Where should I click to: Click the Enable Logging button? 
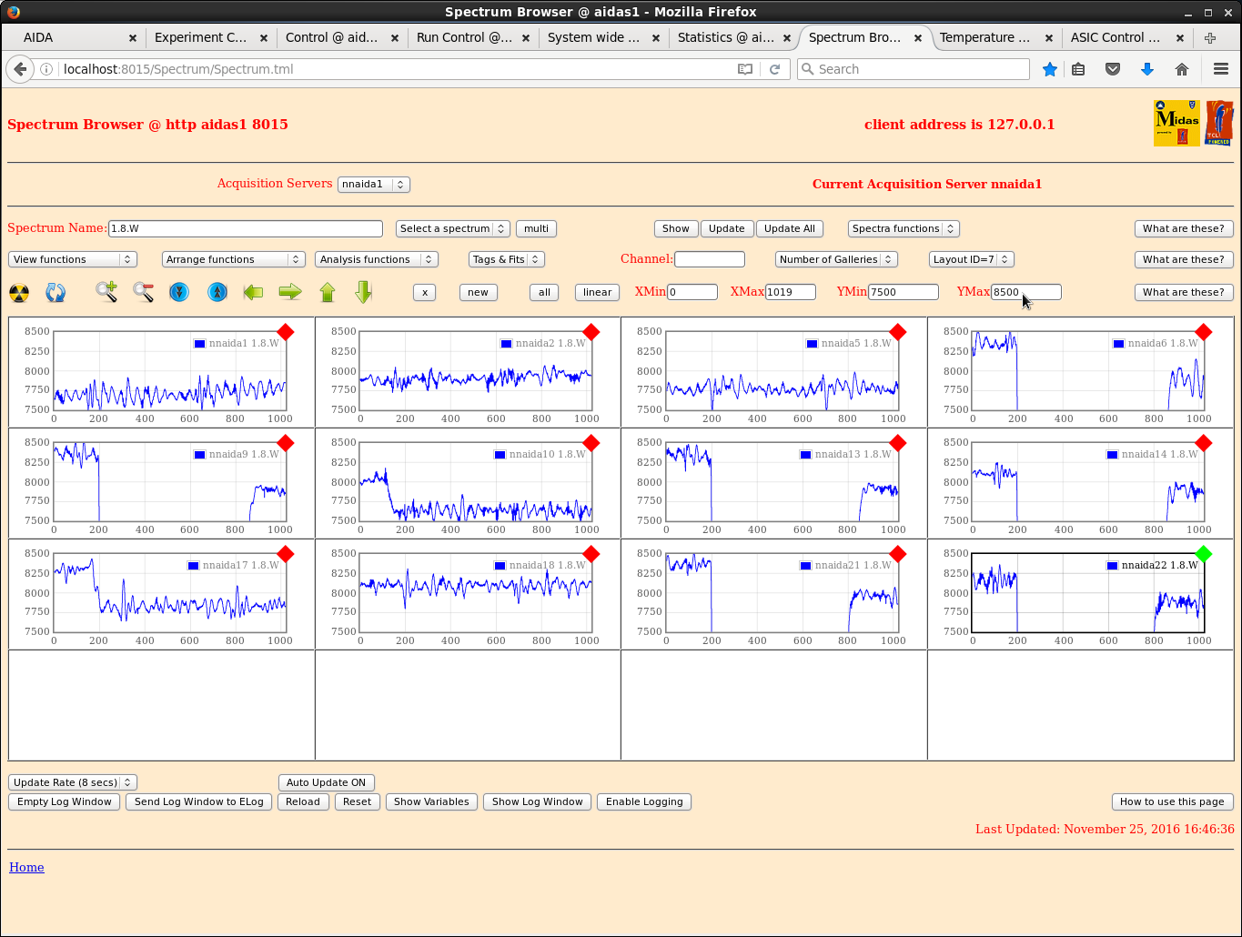coord(644,801)
